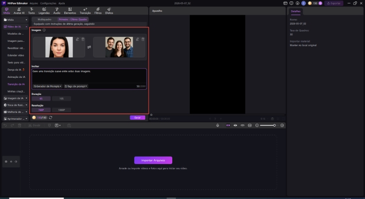Screen dimensions: 365x199
Task: Choose the 10S duration option
Action: 61,98
